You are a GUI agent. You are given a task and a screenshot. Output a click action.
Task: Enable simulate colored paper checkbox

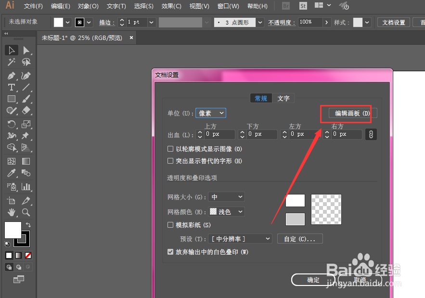(x=170, y=225)
